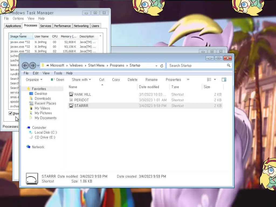Show hidden breadcrumb levels via double chevron
The image size is (276, 207).
(48, 65)
